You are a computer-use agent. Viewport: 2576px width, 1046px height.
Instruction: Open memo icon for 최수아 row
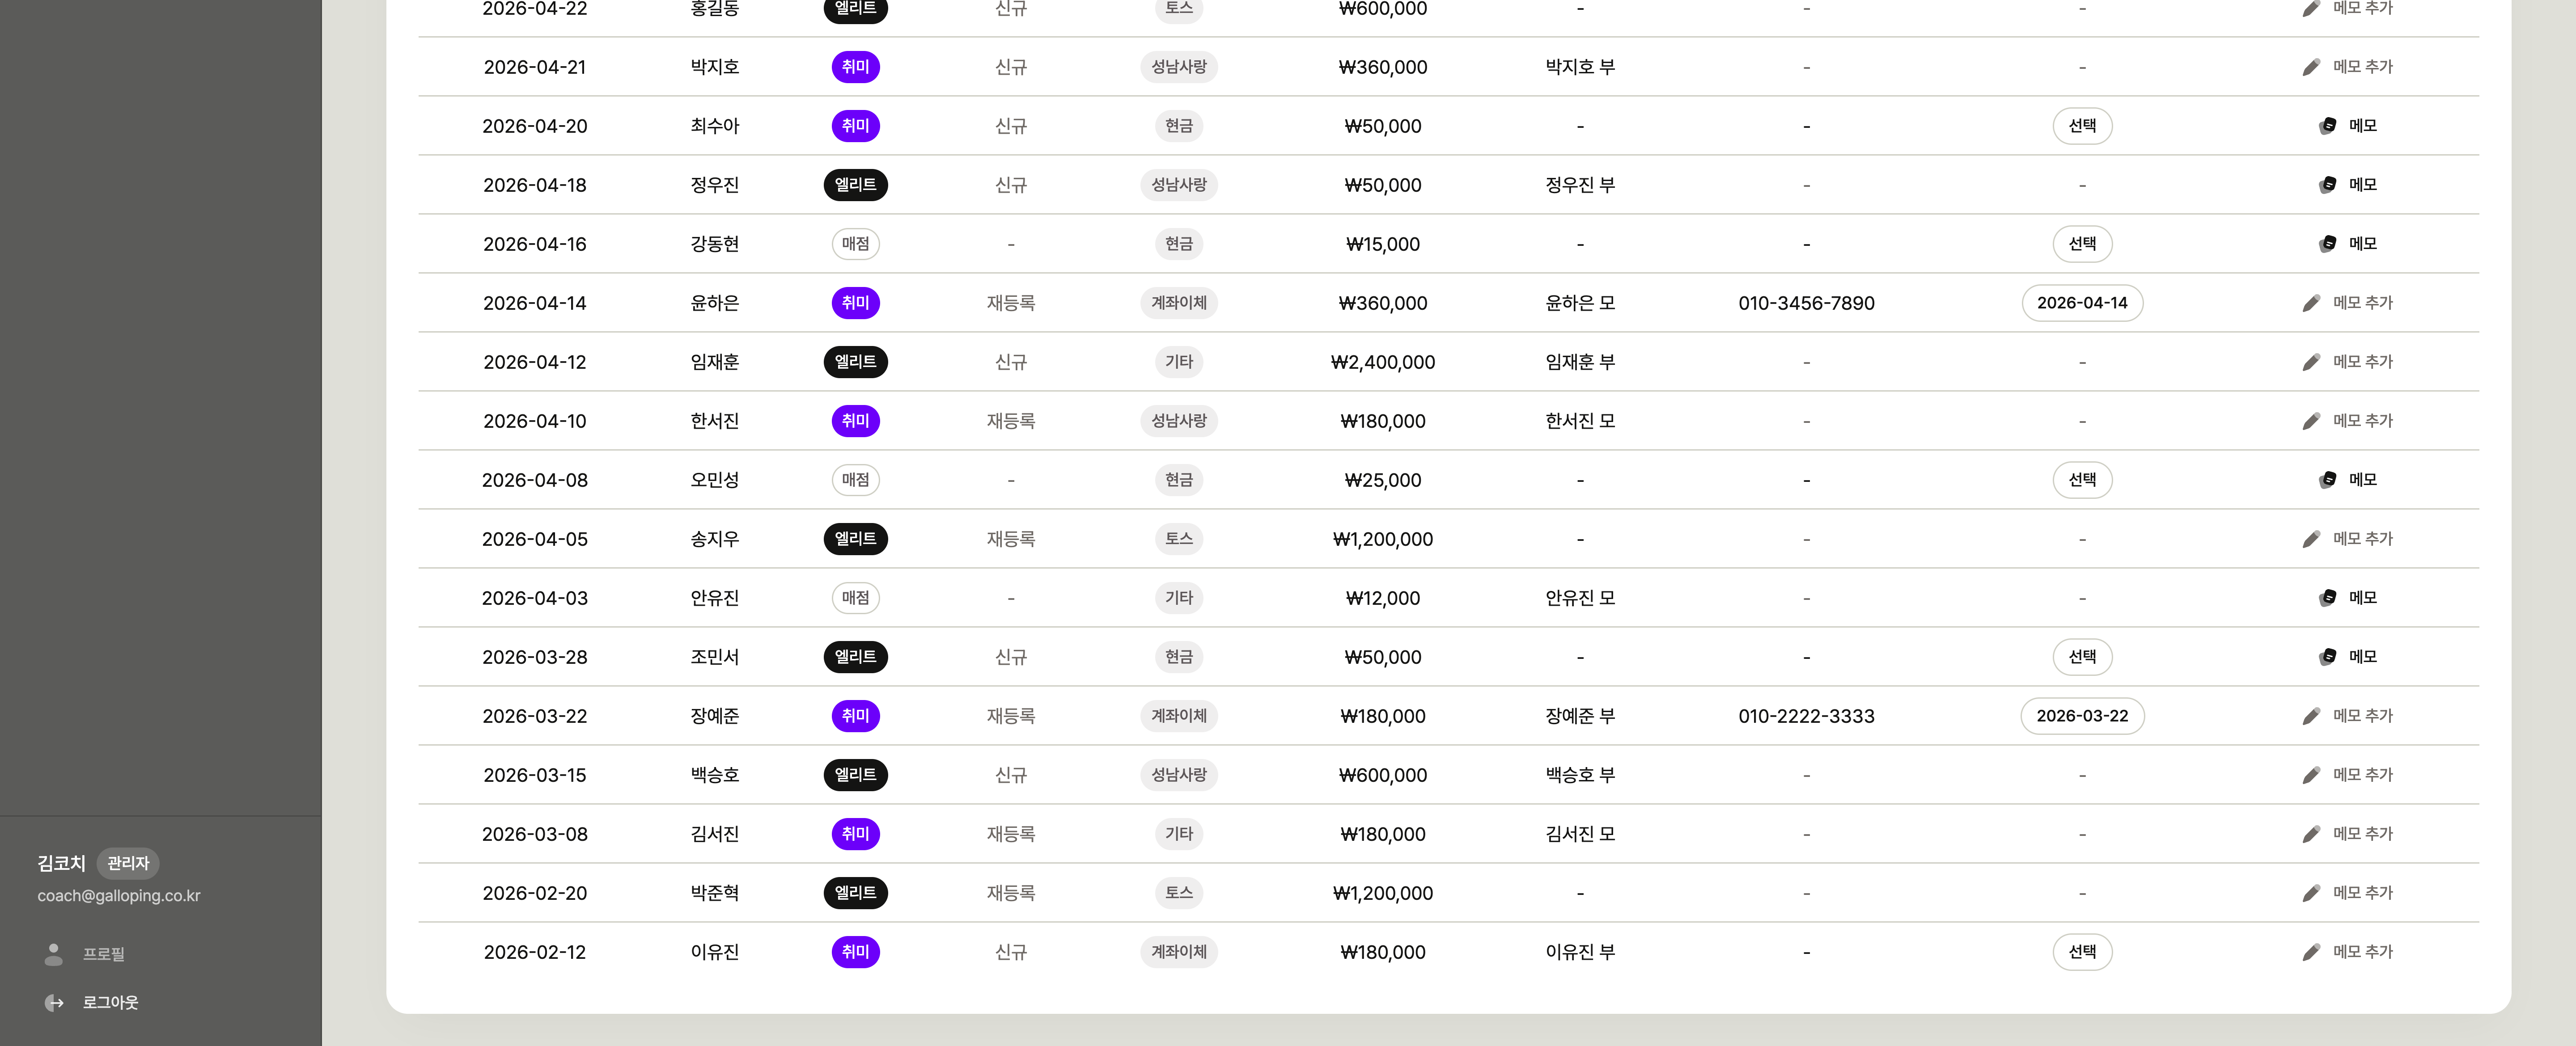coord(2328,126)
